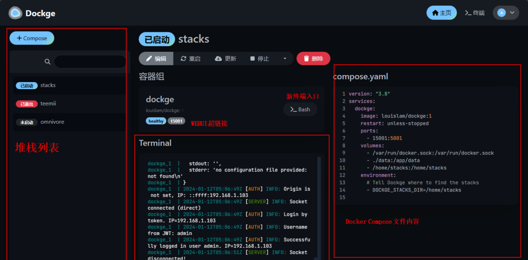Click the "Login by token" log line
Screen dimensions: 528x260
point(228,217)
